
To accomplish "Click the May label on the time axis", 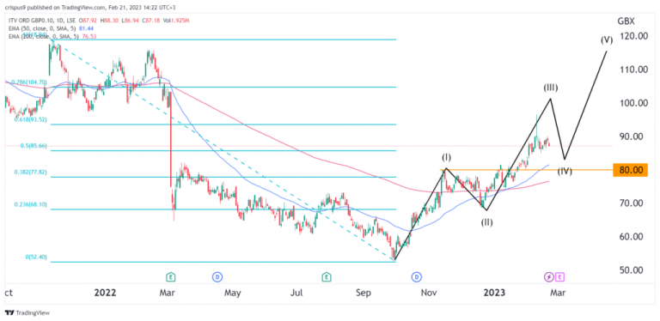I will point(233,293).
